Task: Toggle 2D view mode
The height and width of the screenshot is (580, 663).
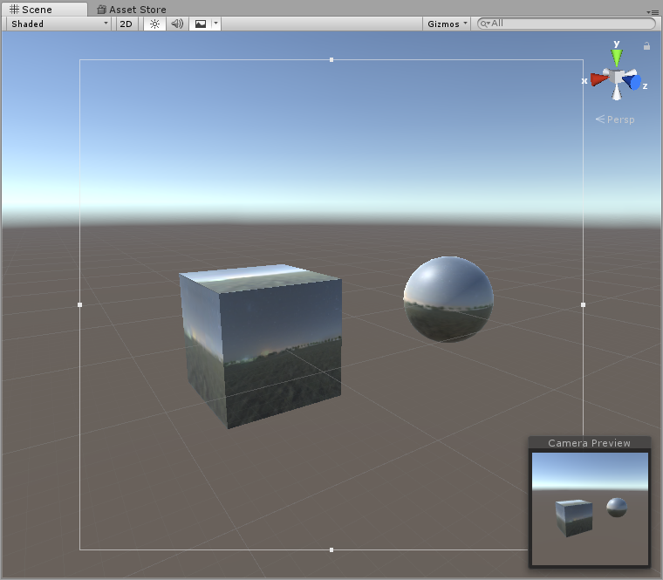Action: click(126, 24)
